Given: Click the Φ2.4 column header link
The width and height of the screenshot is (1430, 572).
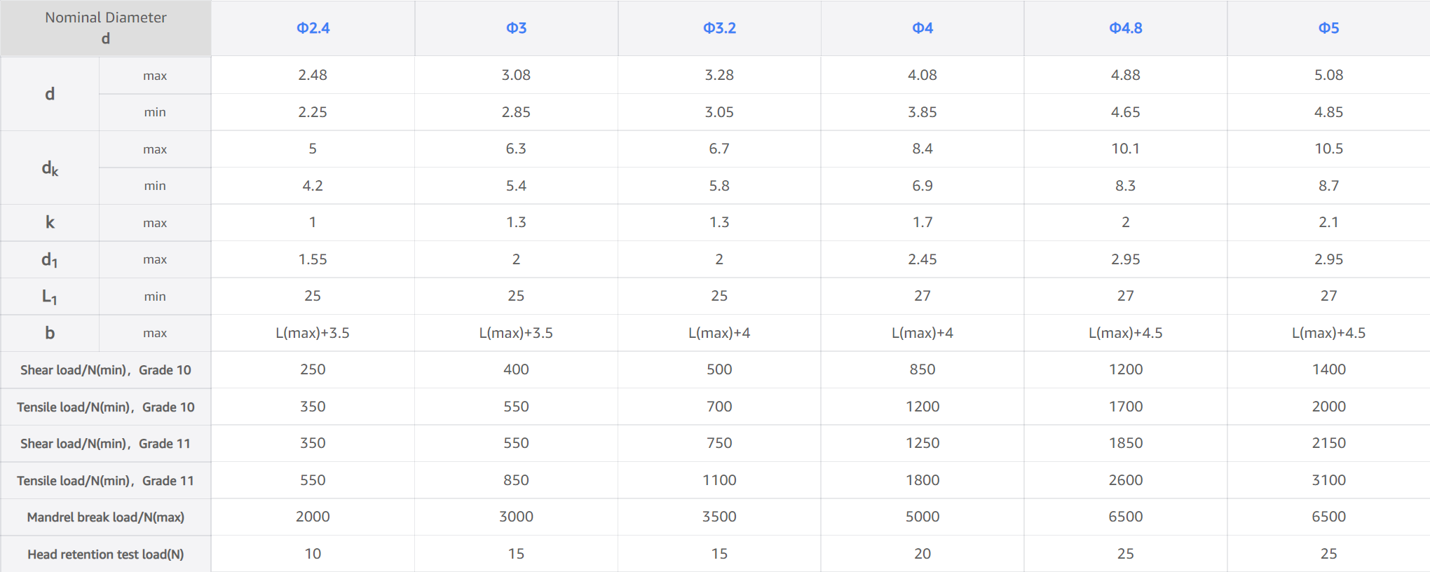Looking at the screenshot, I should coord(313,28).
